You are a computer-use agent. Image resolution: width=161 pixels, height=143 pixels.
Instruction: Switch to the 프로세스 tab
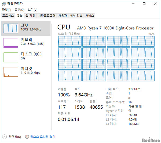[x=8, y=16]
